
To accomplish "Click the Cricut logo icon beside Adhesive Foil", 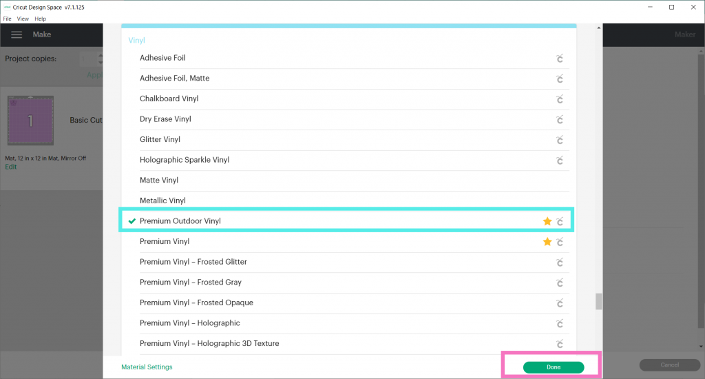I will click(x=559, y=59).
